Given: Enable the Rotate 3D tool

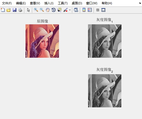Looking at the screenshot, I should click(x=54, y=10).
